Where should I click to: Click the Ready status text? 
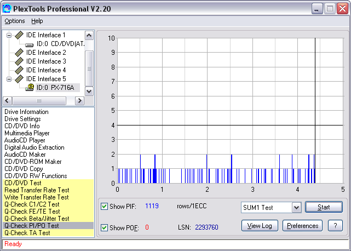13,244
